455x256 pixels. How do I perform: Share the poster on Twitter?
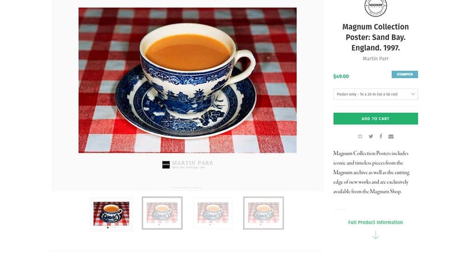(371, 137)
